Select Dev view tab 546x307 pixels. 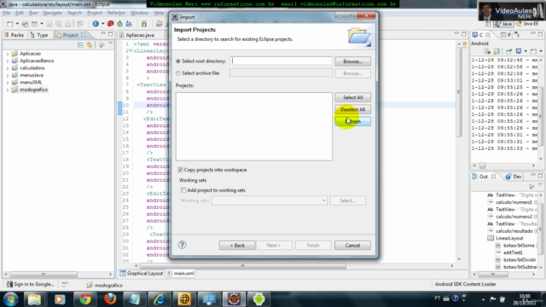(x=514, y=177)
